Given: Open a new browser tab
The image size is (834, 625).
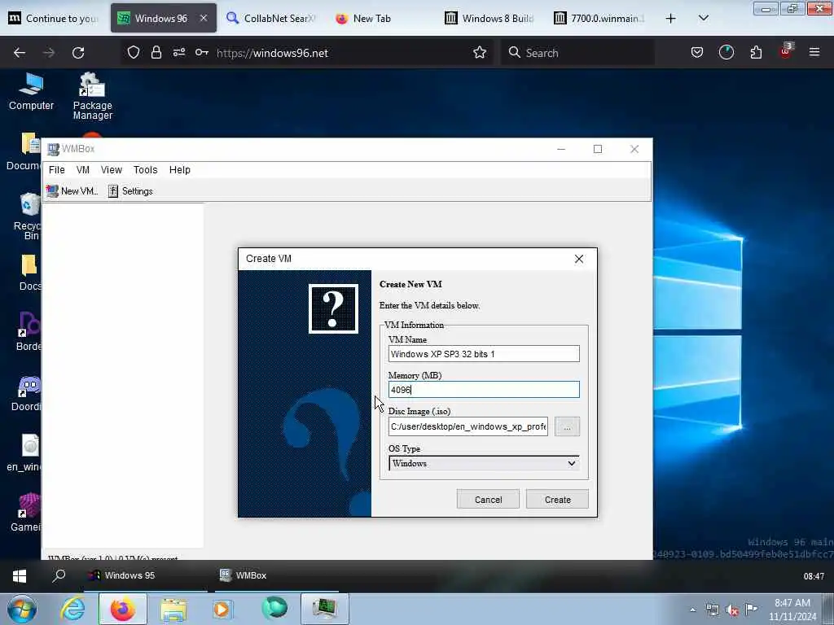Looking at the screenshot, I should click(x=671, y=18).
